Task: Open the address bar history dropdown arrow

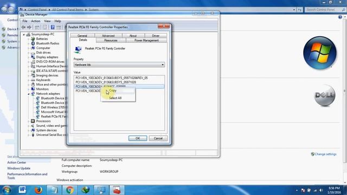Action: 294,10
